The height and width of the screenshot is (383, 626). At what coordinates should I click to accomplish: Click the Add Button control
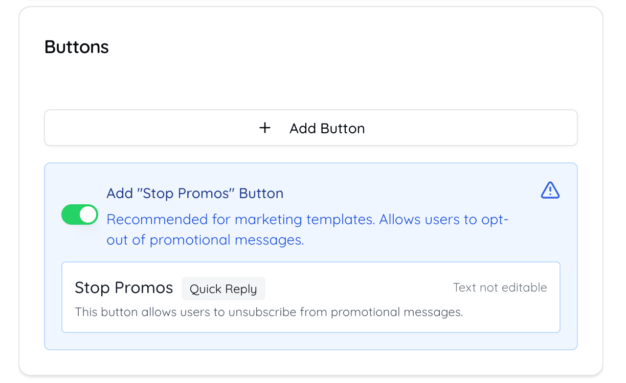pyautogui.click(x=311, y=128)
